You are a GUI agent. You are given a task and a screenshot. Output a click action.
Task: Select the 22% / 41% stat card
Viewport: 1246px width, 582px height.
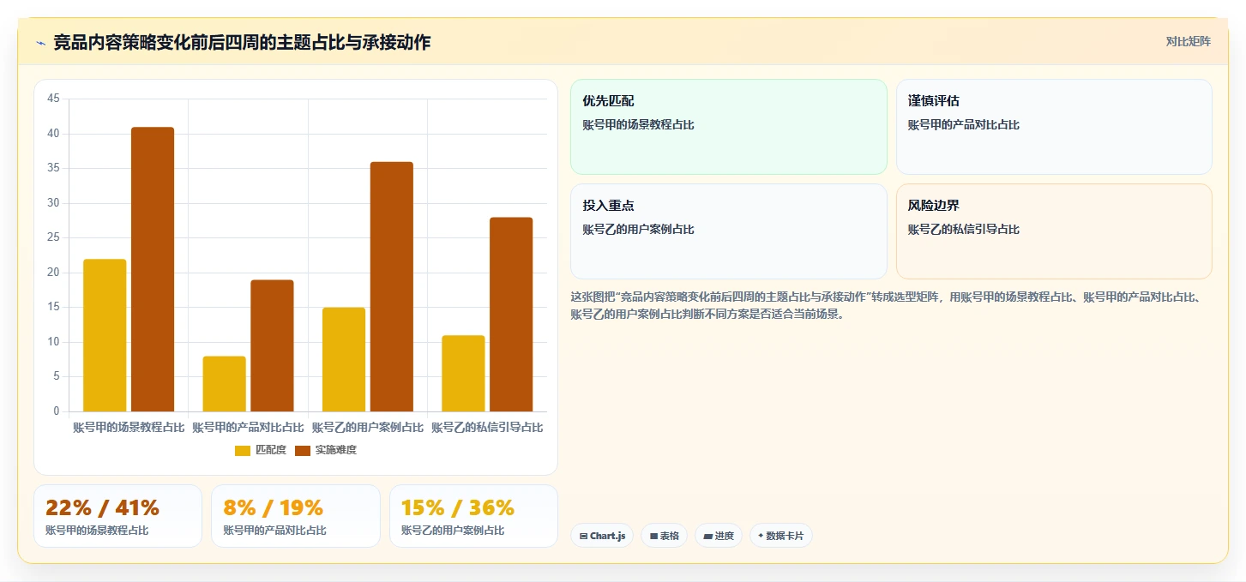118,516
